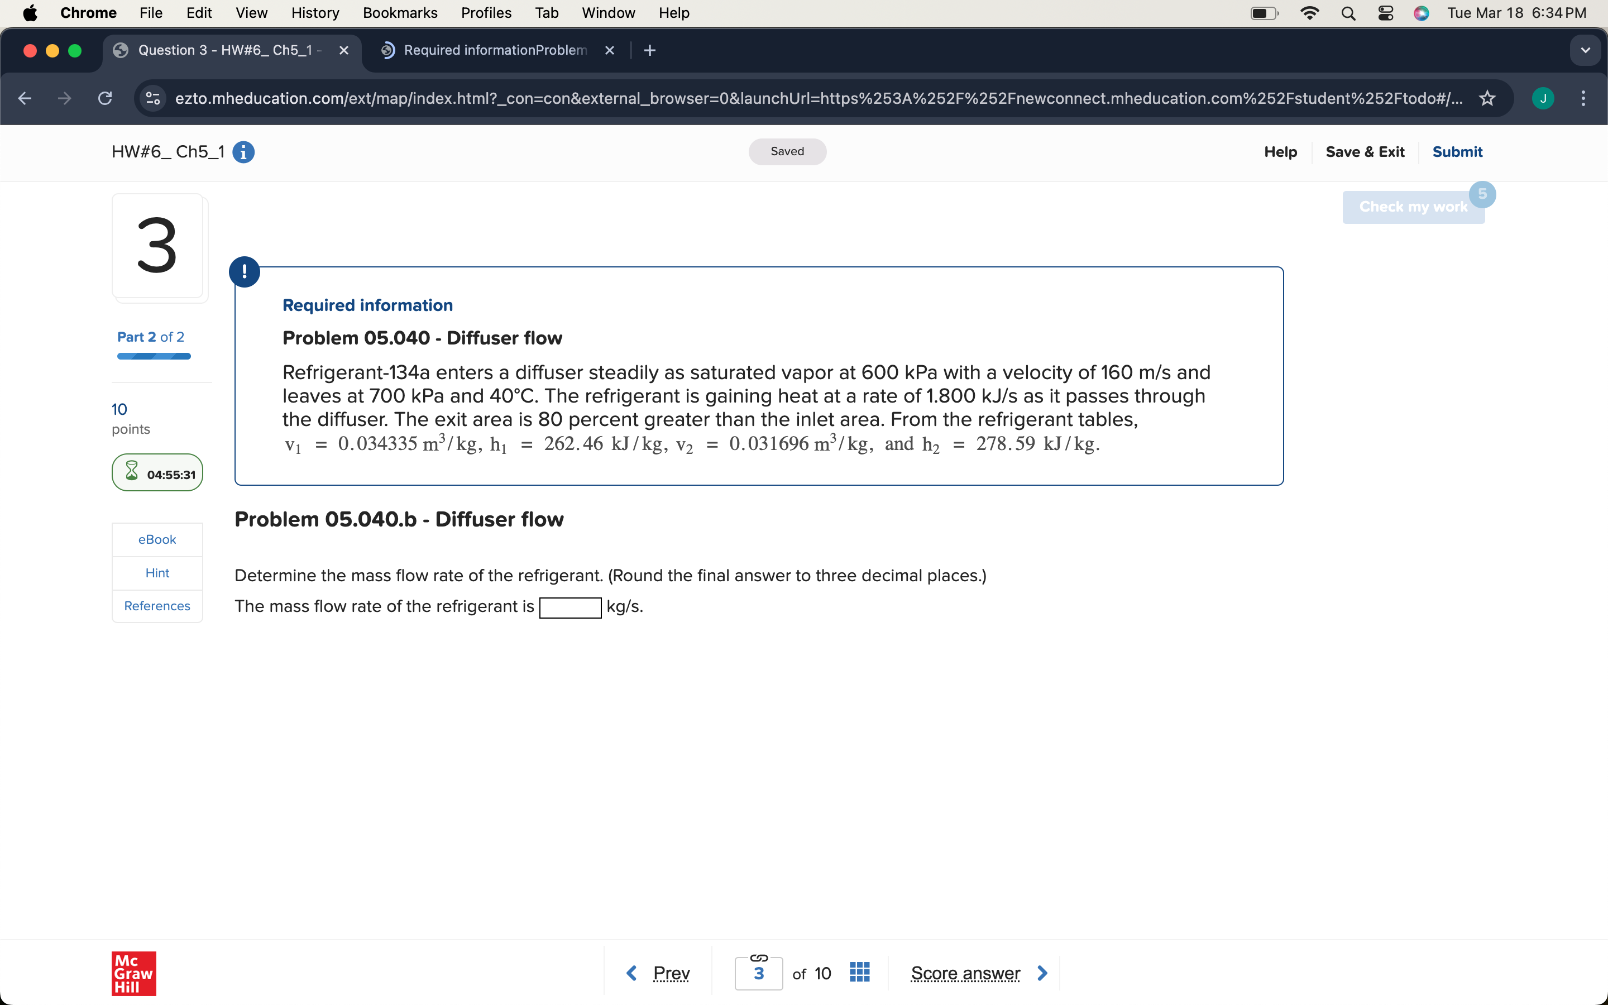Click the exclamation alert icon on required information
Image resolution: width=1608 pixels, height=1005 pixels.
(x=245, y=271)
